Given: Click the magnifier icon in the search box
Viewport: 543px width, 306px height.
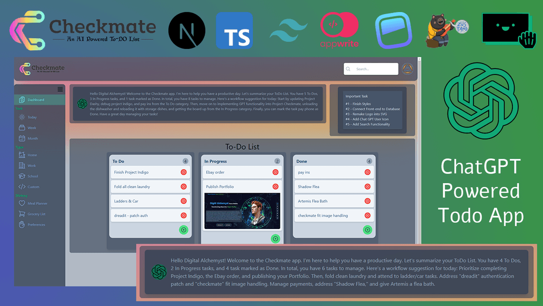Looking at the screenshot, I should [x=348, y=69].
